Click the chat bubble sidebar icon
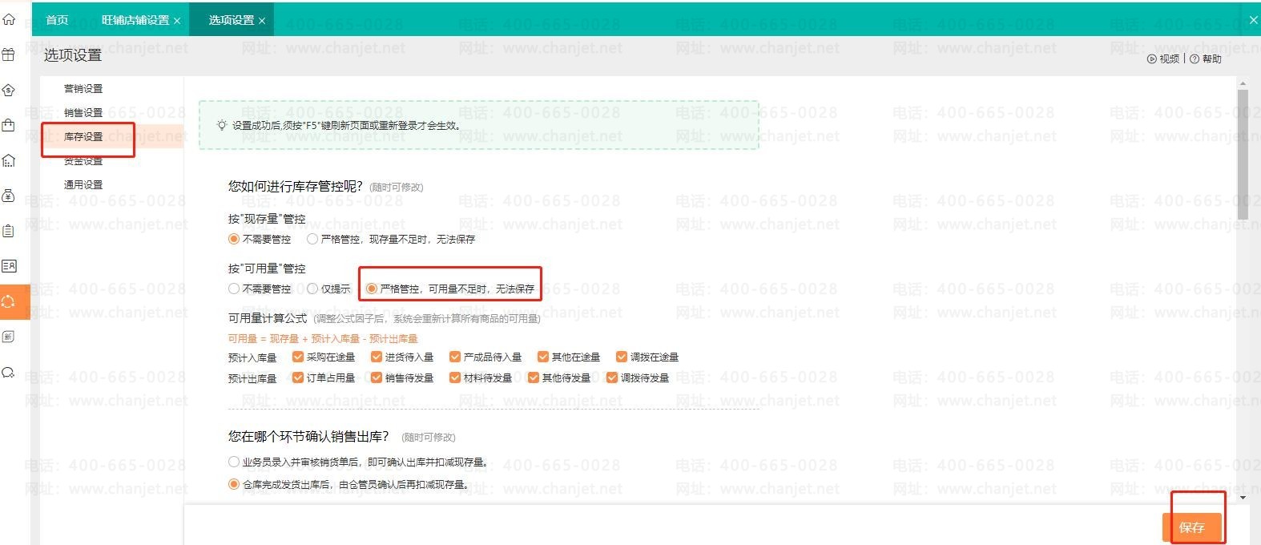 point(9,372)
